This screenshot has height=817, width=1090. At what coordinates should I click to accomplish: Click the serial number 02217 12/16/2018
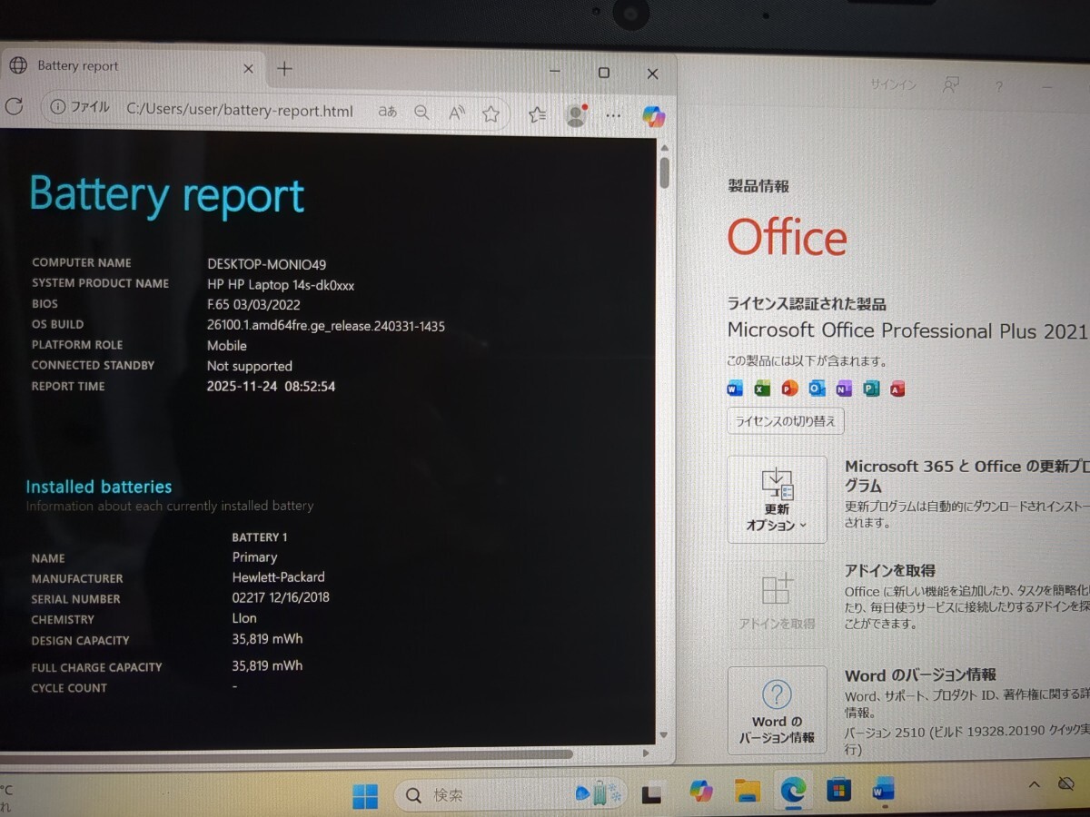point(281,597)
